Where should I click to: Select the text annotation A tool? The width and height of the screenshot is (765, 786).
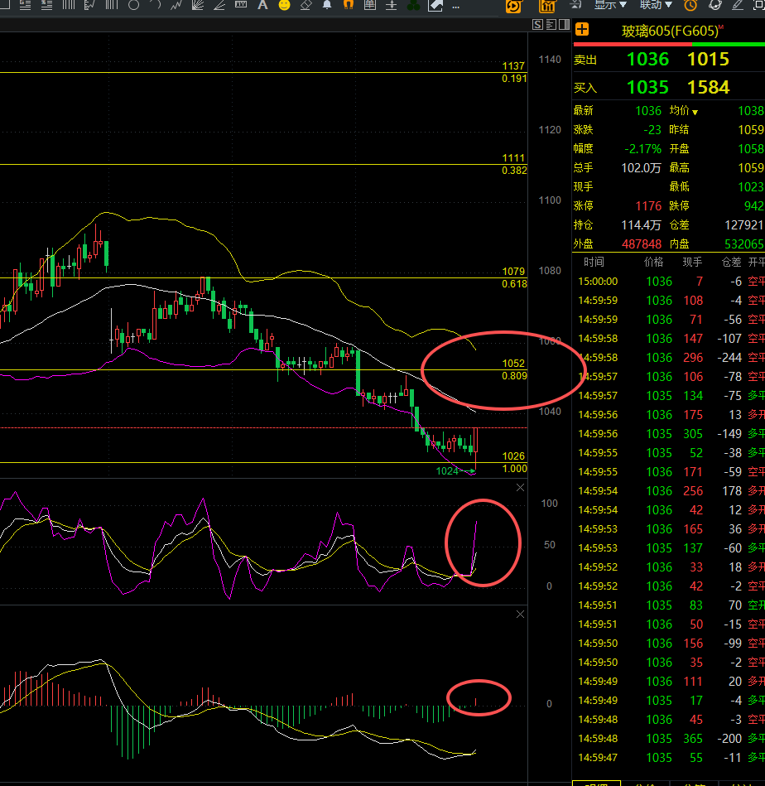point(262,6)
